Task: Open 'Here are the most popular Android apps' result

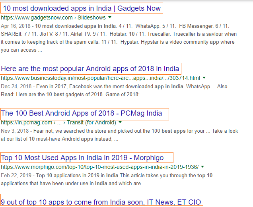Action: [x=90, y=68]
